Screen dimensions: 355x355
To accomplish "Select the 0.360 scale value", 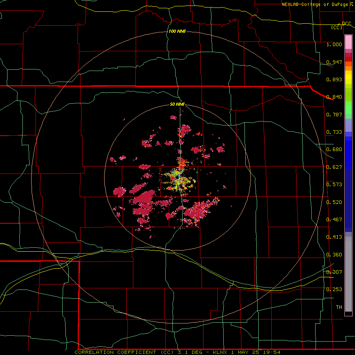I will click(334, 255).
